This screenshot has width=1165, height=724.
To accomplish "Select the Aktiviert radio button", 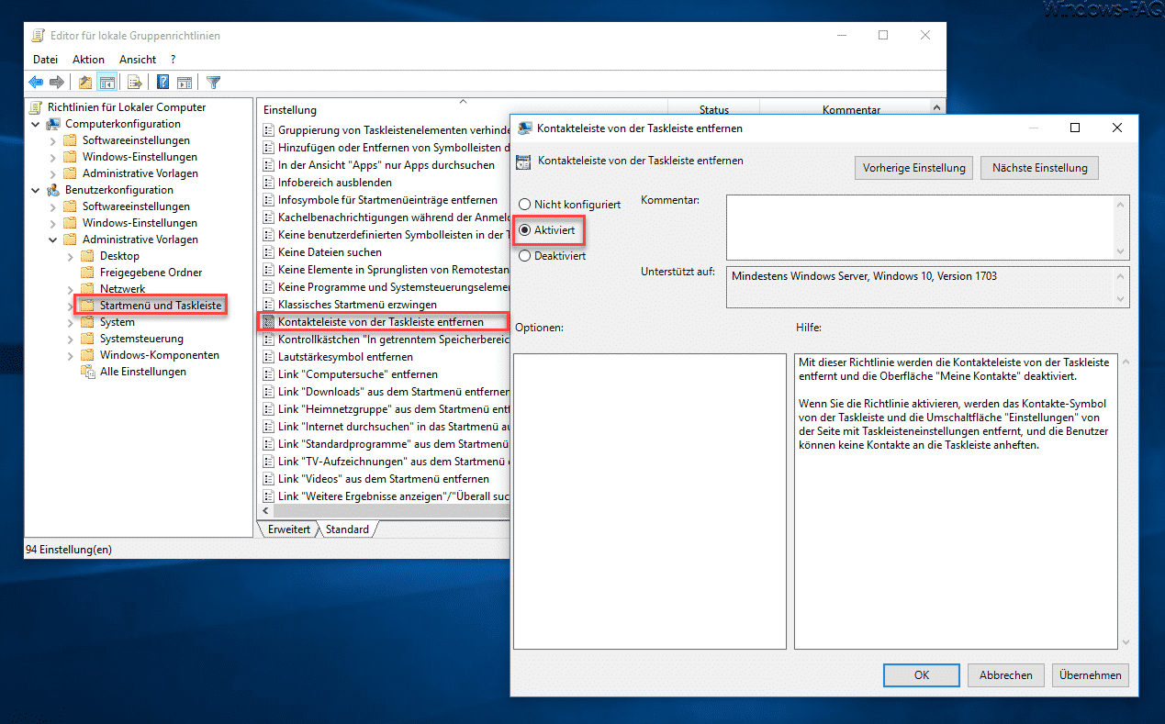I will click(525, 230).
